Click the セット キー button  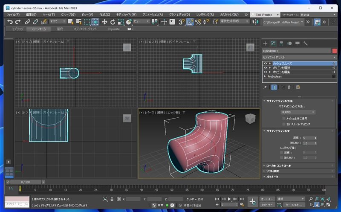coord(267,205)
